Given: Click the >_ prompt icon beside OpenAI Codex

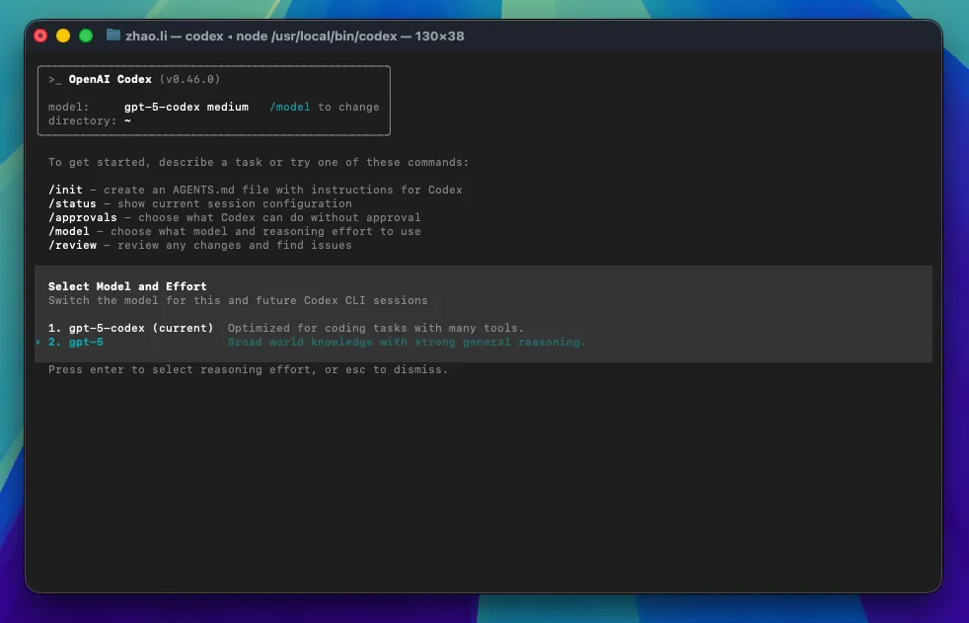Looking at the screenshot, I should click(x=55, y=79).
